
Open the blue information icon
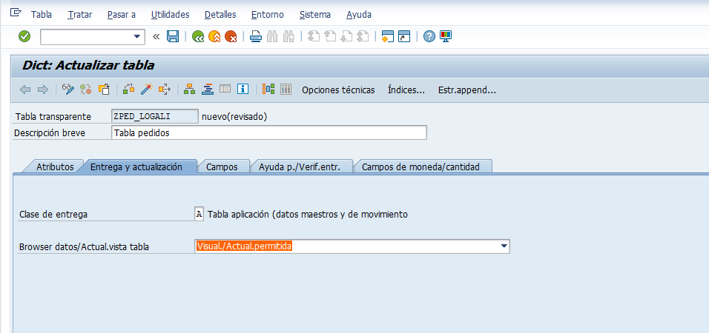click(x=243, y=90)
